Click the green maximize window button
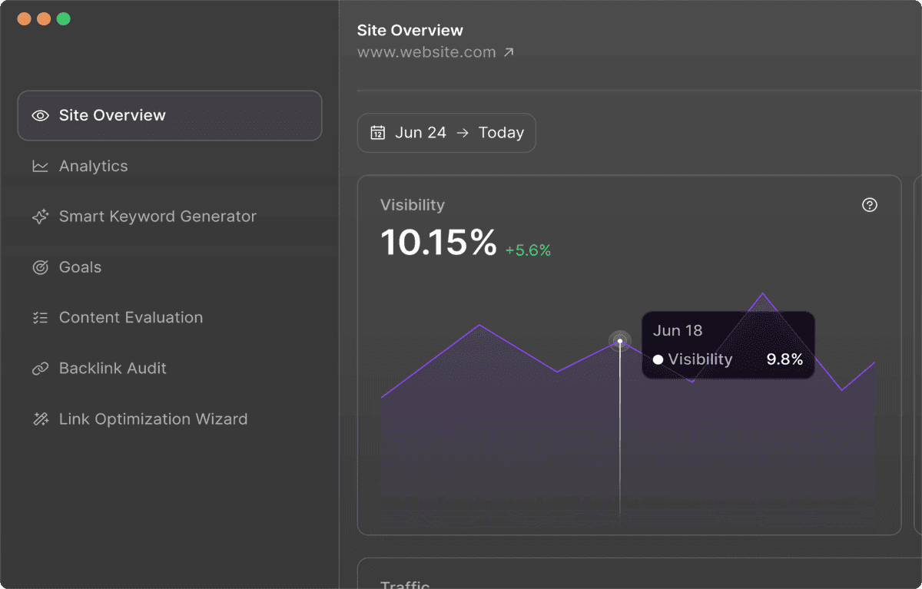Viewport: 922px width, 589px height. 64,18
